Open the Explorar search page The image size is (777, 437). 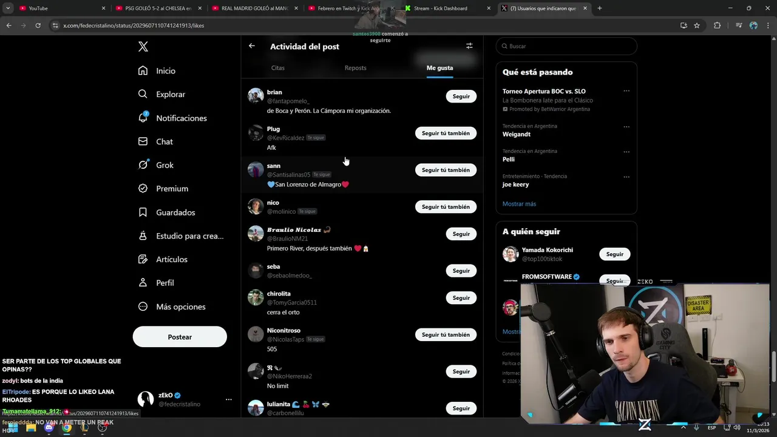click(x=161, y=94)
